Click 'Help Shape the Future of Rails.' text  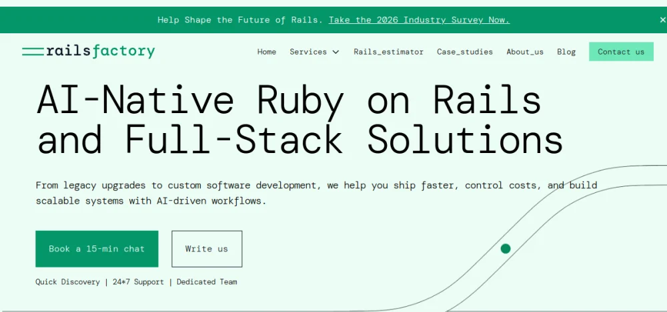240,20
